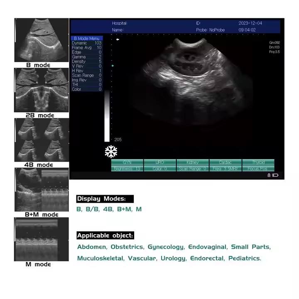Toggle the V Rev setting
Screen dimensions: 299x299
(x=87, y=66)
